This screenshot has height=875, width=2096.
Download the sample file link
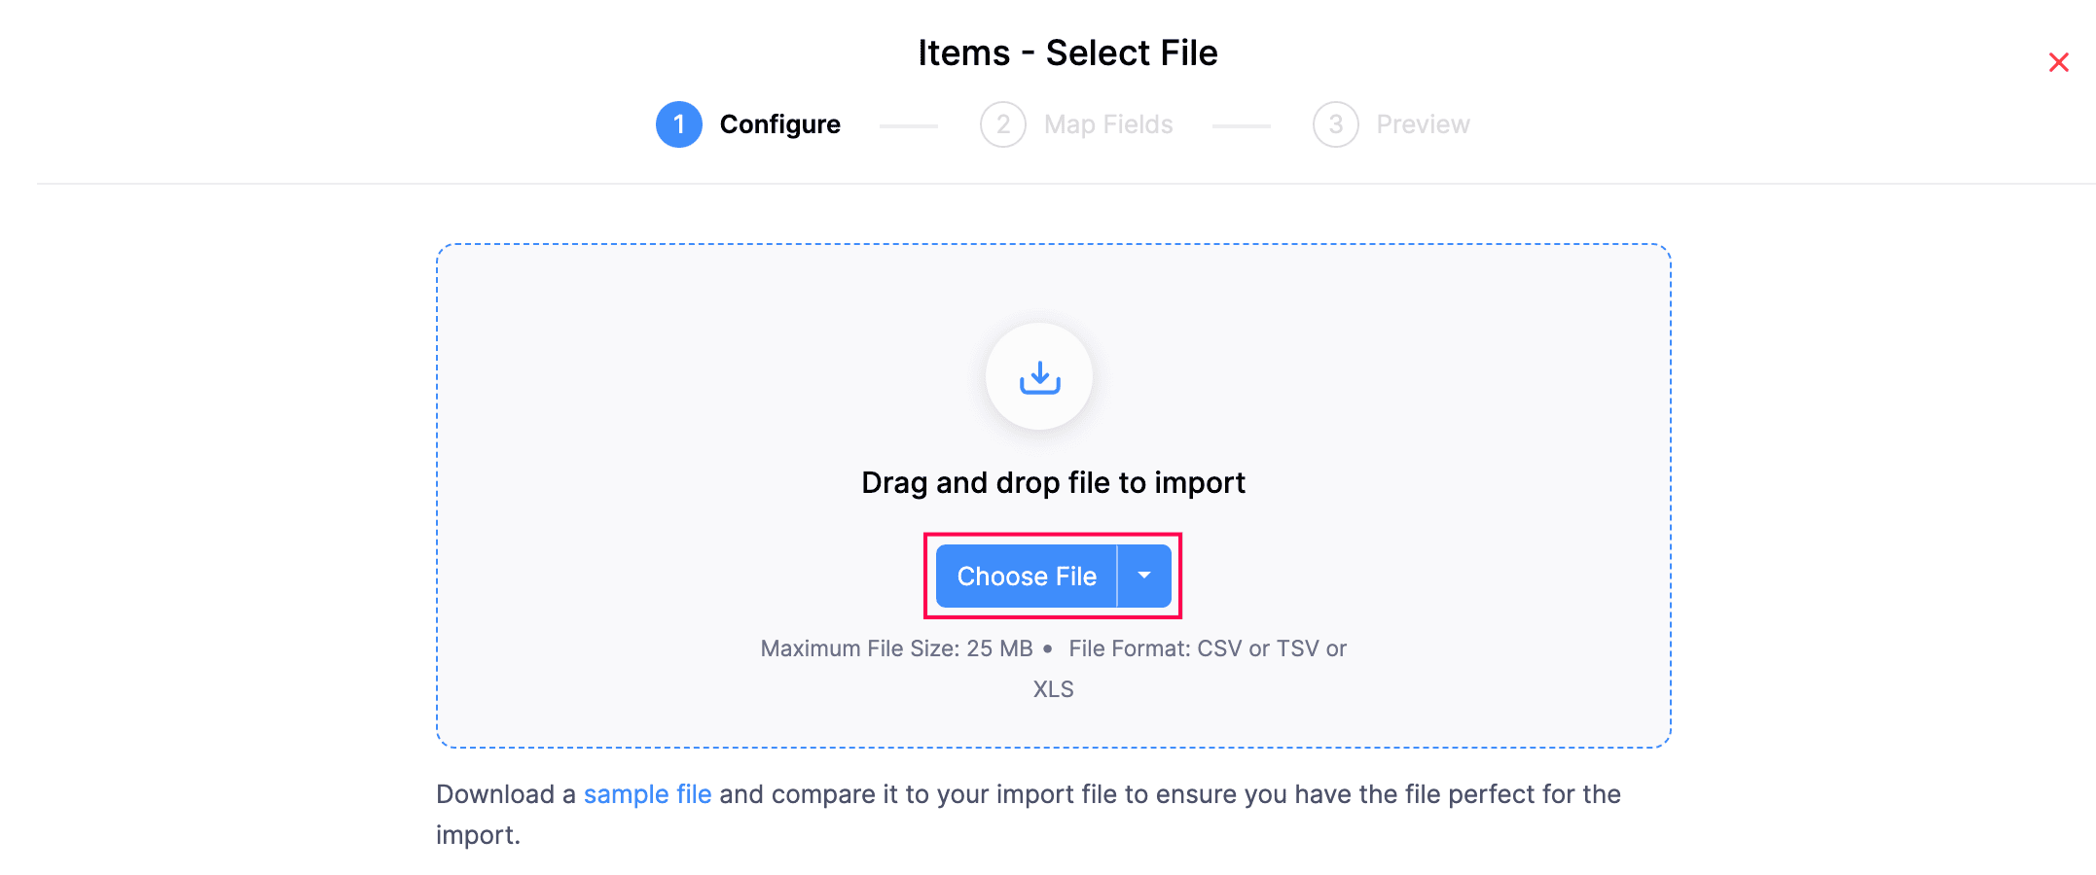[647, 794]
